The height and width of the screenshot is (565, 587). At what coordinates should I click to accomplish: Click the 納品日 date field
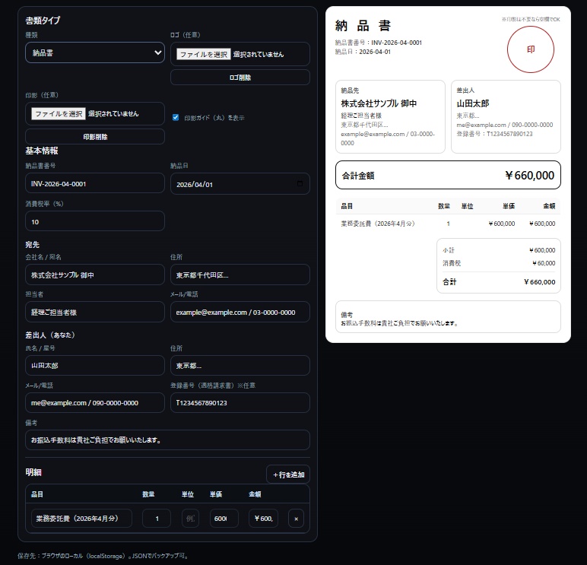tap(240, 184)
